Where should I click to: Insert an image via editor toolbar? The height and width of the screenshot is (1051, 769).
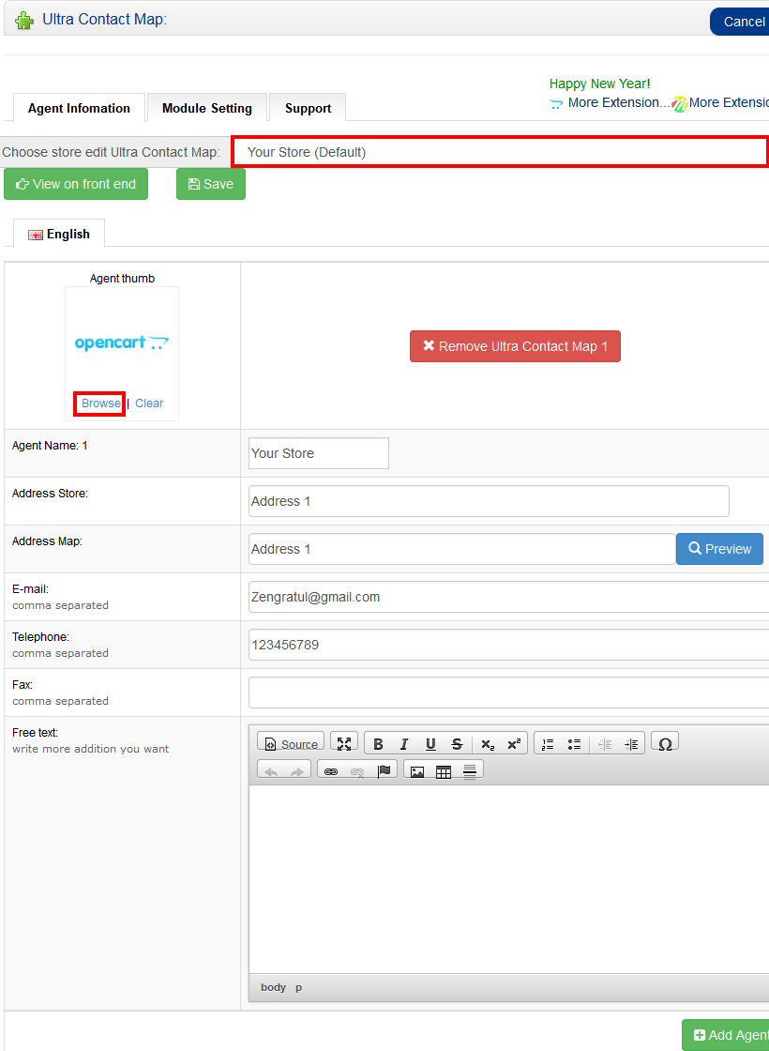point(417,771)
